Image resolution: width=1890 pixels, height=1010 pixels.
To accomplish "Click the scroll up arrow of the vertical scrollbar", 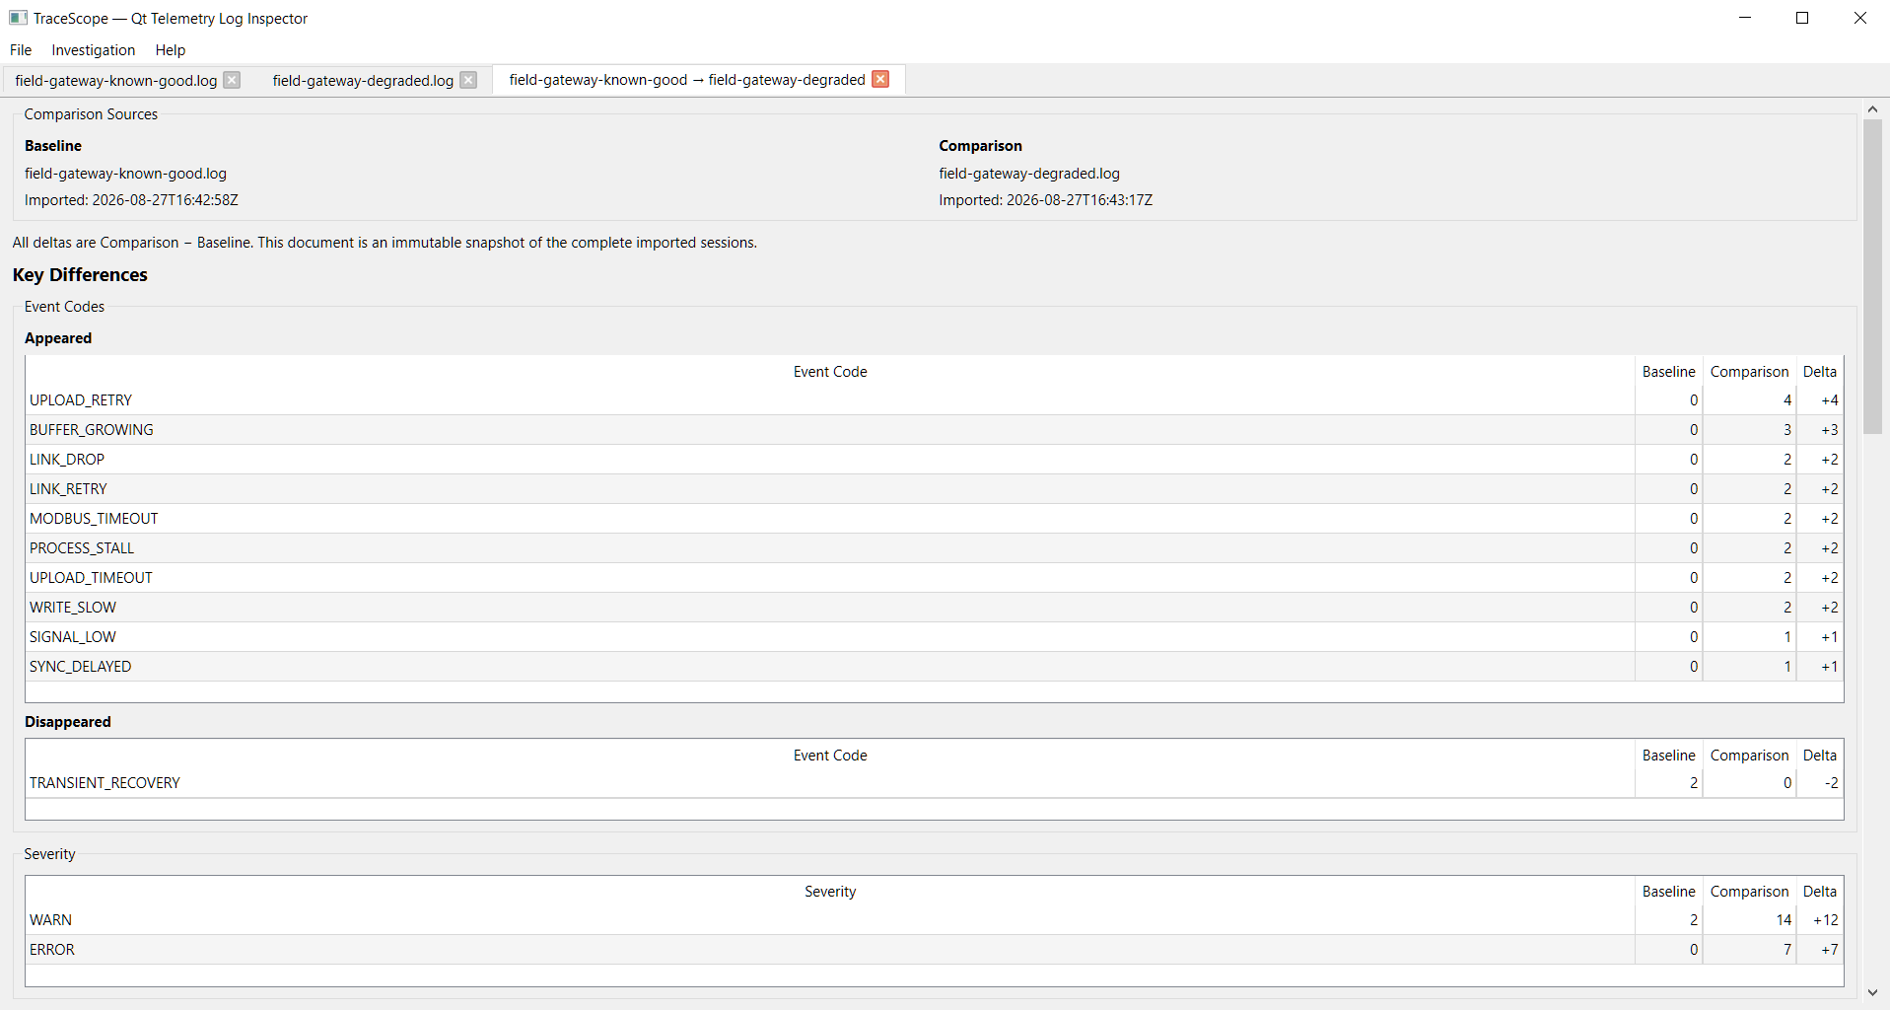I will [1872, 108].
